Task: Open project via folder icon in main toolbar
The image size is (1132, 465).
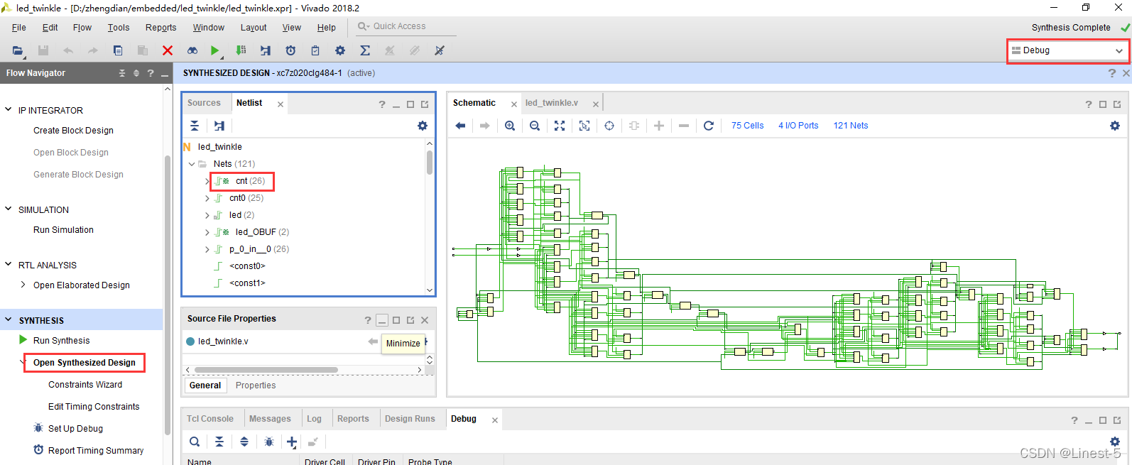Action: pyautogui.click(x=18, y=50)
